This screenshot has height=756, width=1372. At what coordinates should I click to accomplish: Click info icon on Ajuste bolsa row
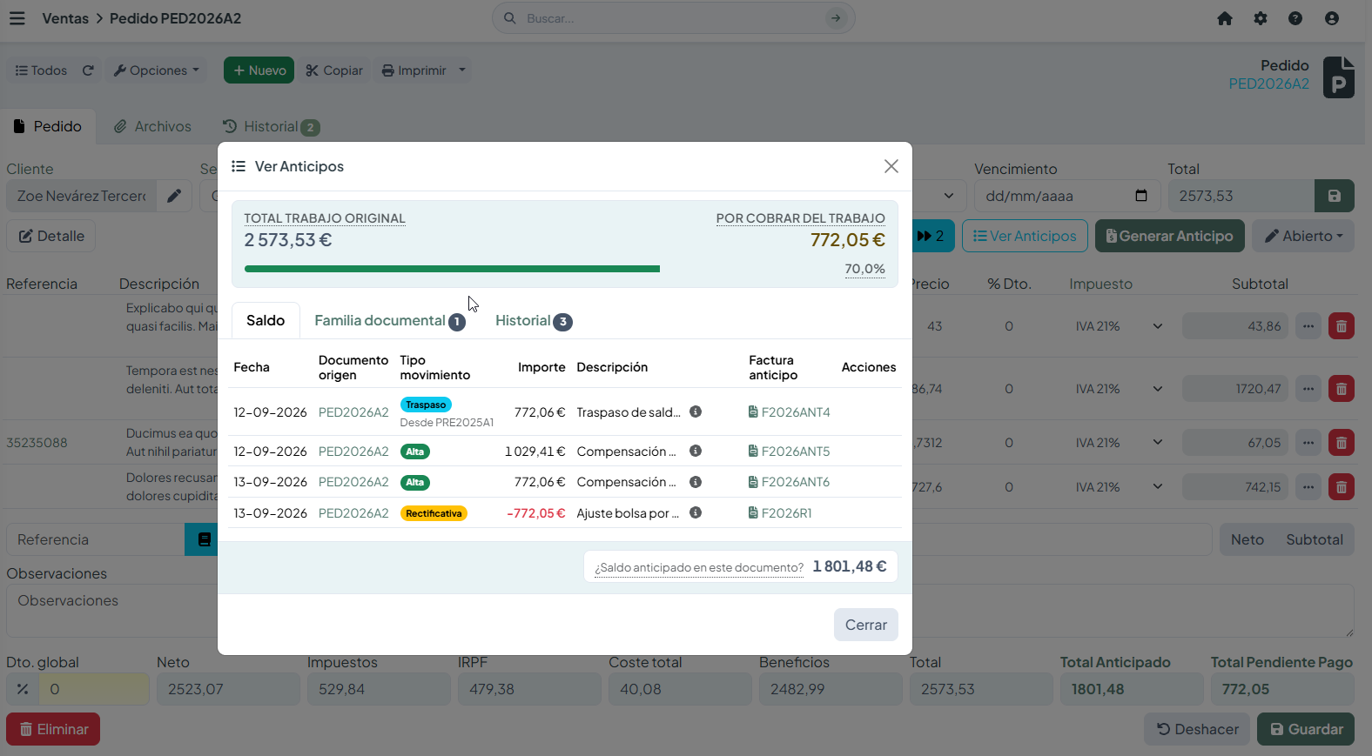click(696, 512)
